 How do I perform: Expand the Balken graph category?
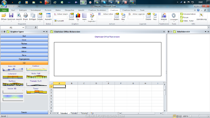[x=24, y=51]
